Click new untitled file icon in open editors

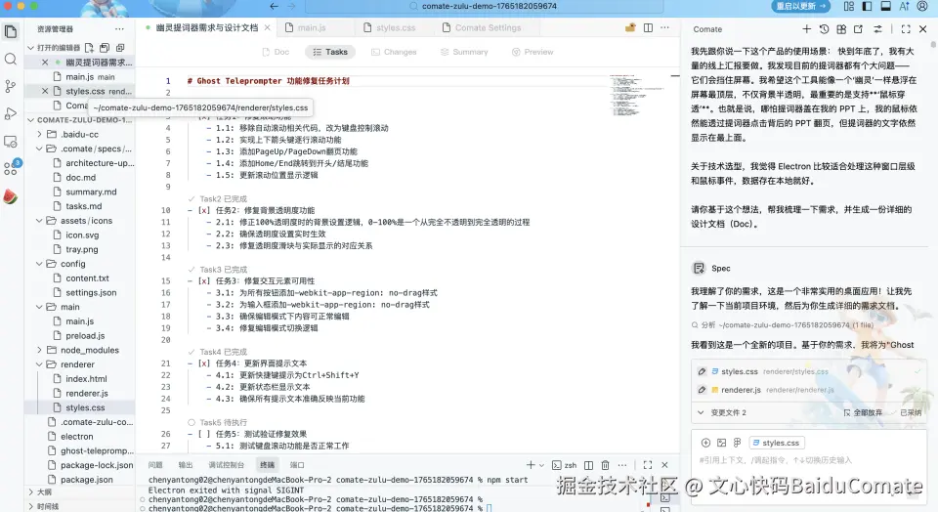click(89, 47)
